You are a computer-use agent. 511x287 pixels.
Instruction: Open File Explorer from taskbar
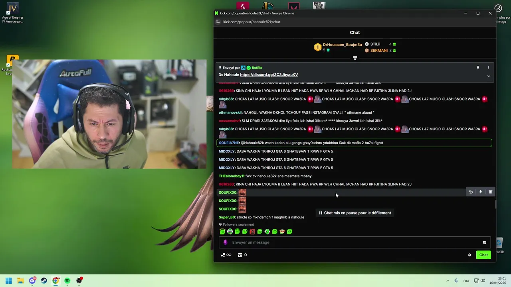20,281
